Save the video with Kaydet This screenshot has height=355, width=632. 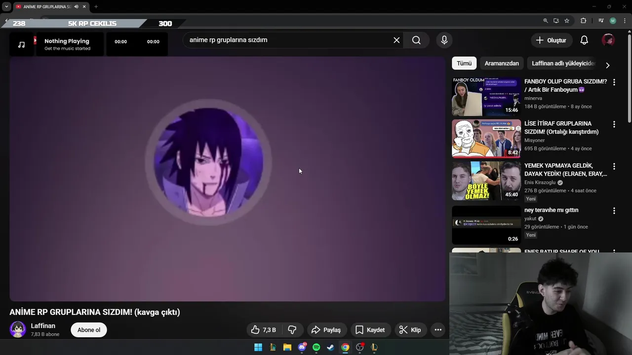[x=370, y=330]
